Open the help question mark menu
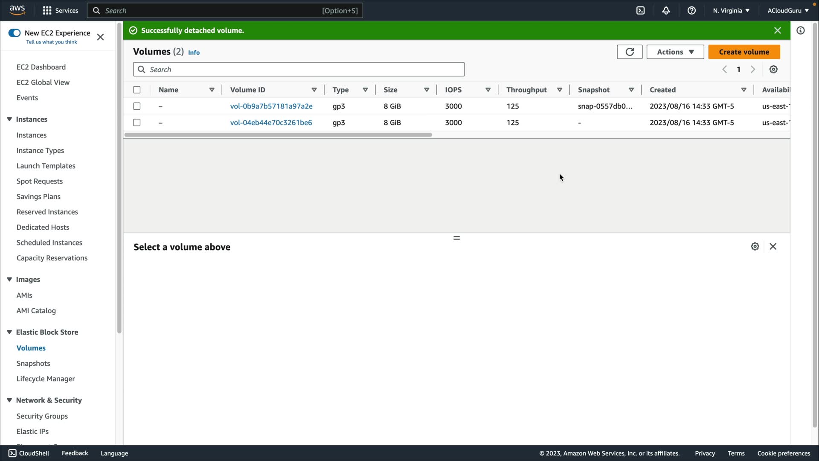 pyautogui.click(x=691, y=11)
